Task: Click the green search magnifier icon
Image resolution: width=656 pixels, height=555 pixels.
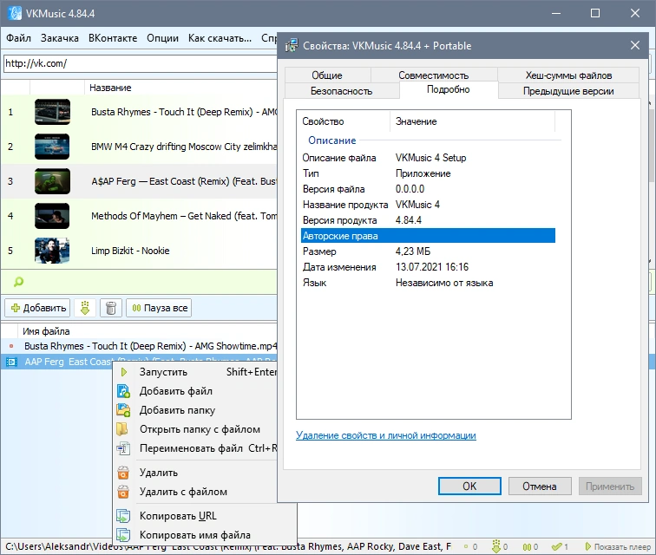Action: pyautogui.click(x=18, y=282)
